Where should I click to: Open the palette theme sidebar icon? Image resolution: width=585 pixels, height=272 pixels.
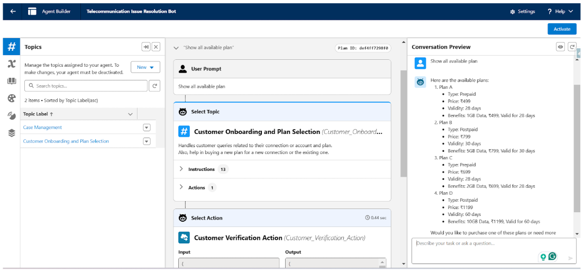coord(11,98)
